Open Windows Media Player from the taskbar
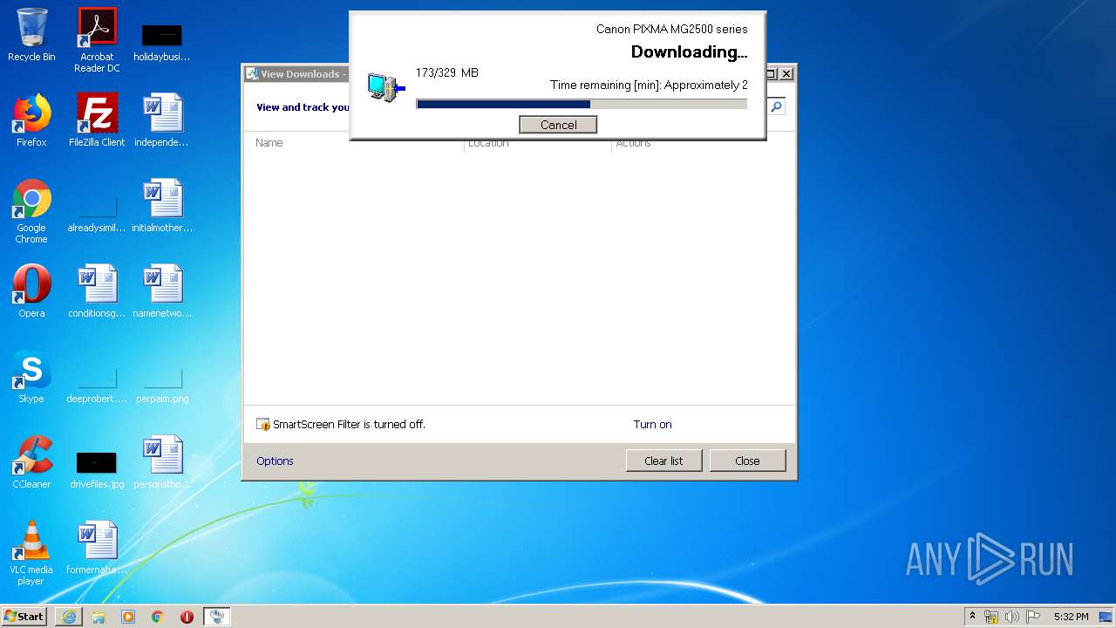This screenshot has width=1116, height=628. [x=128, y=617]
